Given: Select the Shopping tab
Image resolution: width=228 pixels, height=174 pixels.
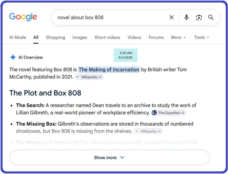Looking at the screenshot, I should click(x=55, y=37).
